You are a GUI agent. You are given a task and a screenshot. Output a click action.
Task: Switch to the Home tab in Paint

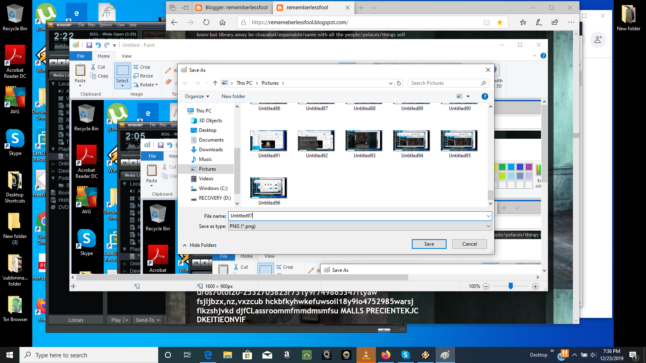(104, 56)
